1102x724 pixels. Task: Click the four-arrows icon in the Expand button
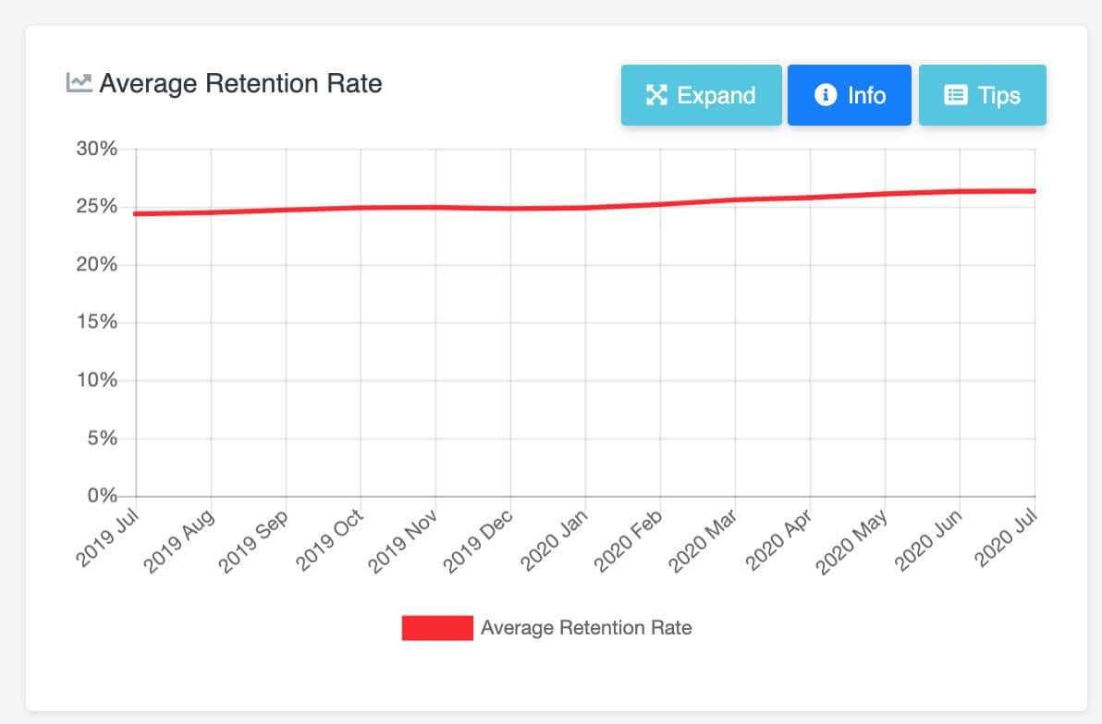656,95
